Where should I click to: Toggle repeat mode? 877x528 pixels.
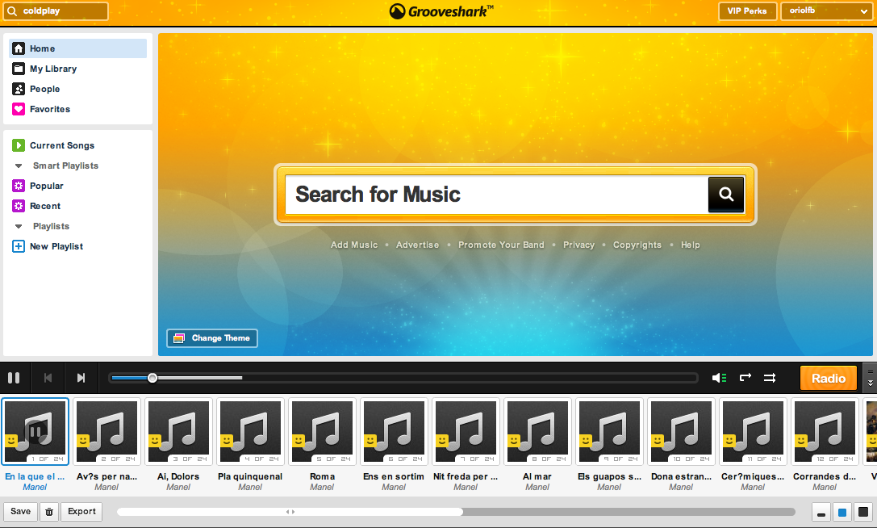point(745,378)
